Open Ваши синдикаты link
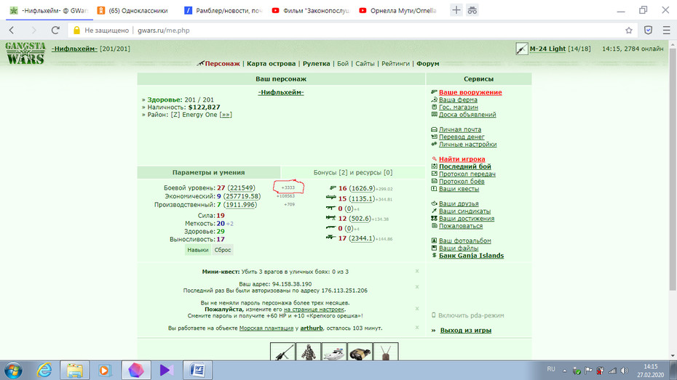The height and width of the screenshot is (380, 677). coord(464,211)
